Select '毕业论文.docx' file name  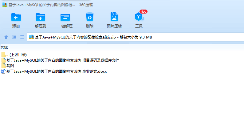(57, 71)
